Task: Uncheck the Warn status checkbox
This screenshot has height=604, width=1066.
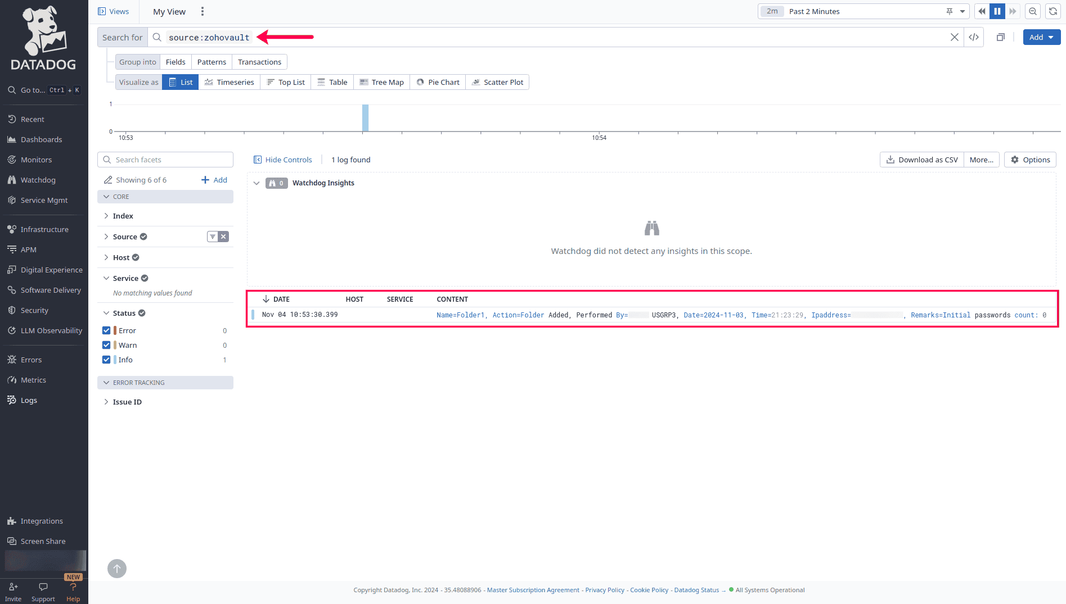Action: coord(106,345)
